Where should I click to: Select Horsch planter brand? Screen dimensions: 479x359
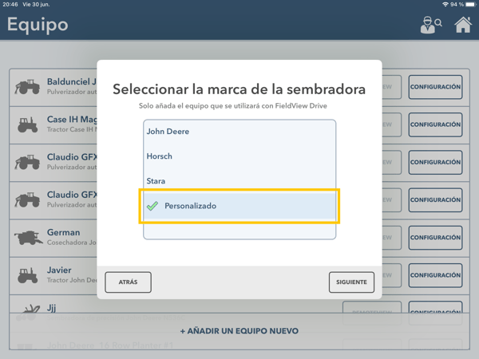coord(239,156)
